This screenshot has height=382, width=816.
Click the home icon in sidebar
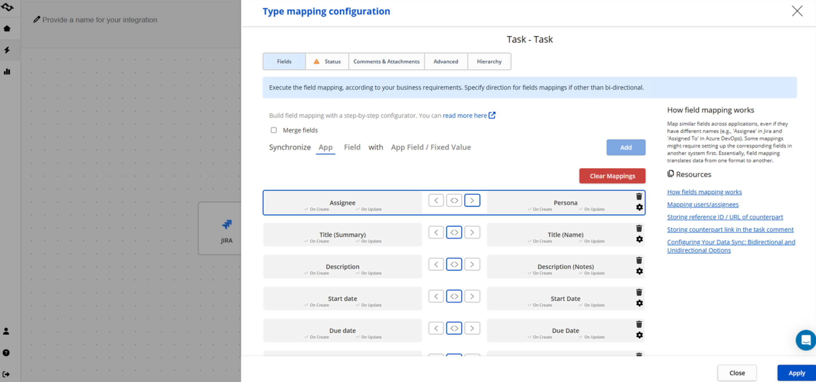[x=7, y=28]
